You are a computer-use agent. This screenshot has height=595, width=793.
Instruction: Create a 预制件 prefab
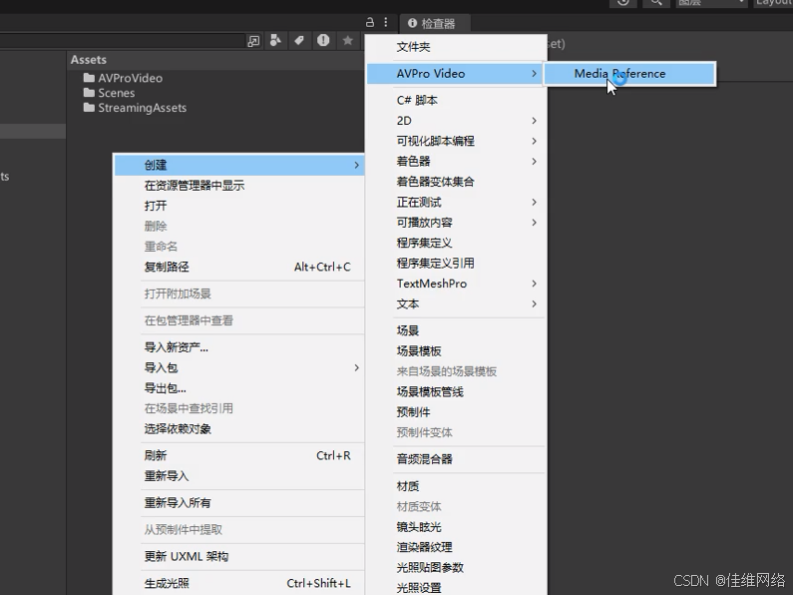pyautogui.click(x=456, y=412)
